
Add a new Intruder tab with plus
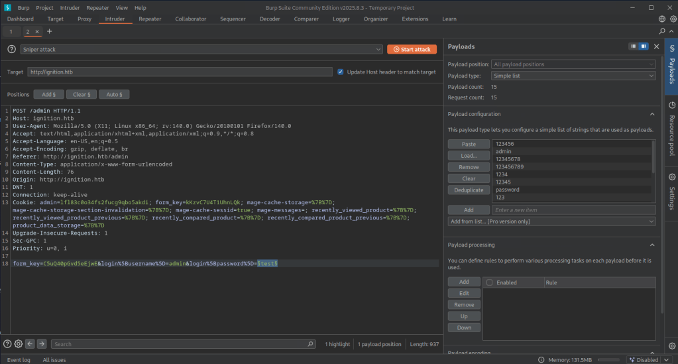click(49, 31)
